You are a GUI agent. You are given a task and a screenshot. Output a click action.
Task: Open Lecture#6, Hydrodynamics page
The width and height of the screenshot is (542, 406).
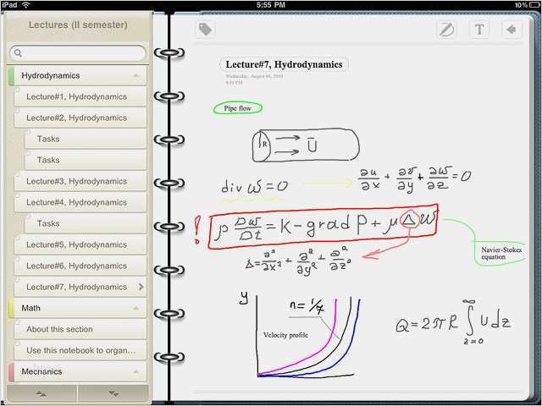point(80,266)
